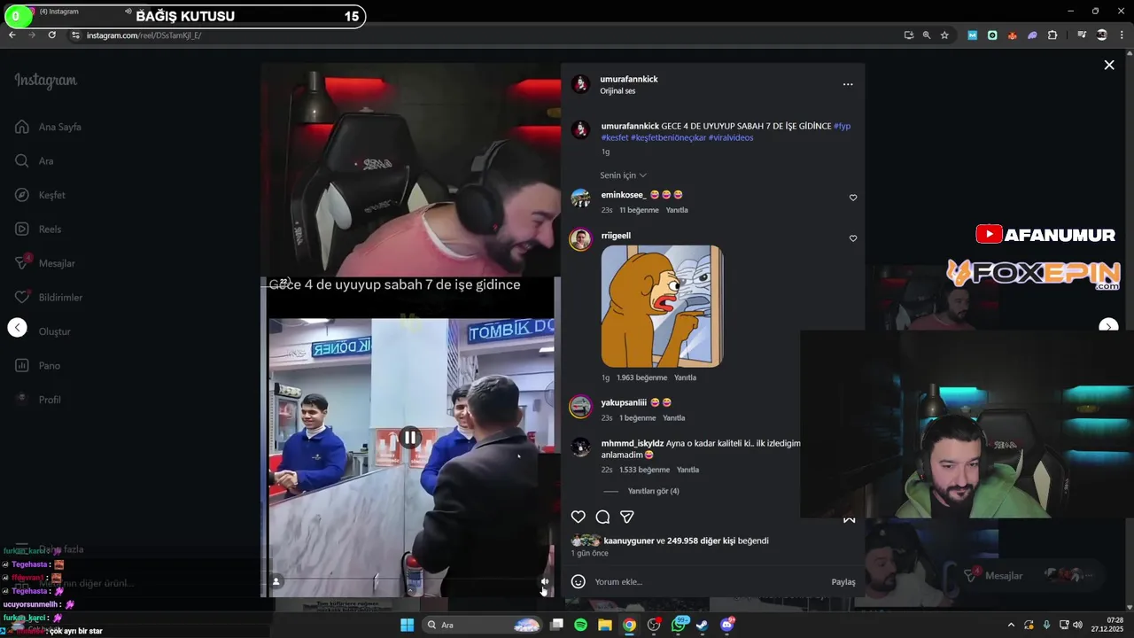Reply to rriigeell comment via Yanıtla
The width and height of the screenshot is (1134, 638).
(685, 377)
